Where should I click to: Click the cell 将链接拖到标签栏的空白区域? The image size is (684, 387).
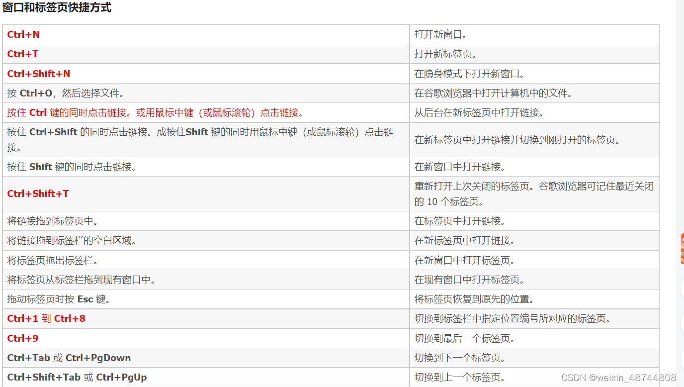coord(206,240)
